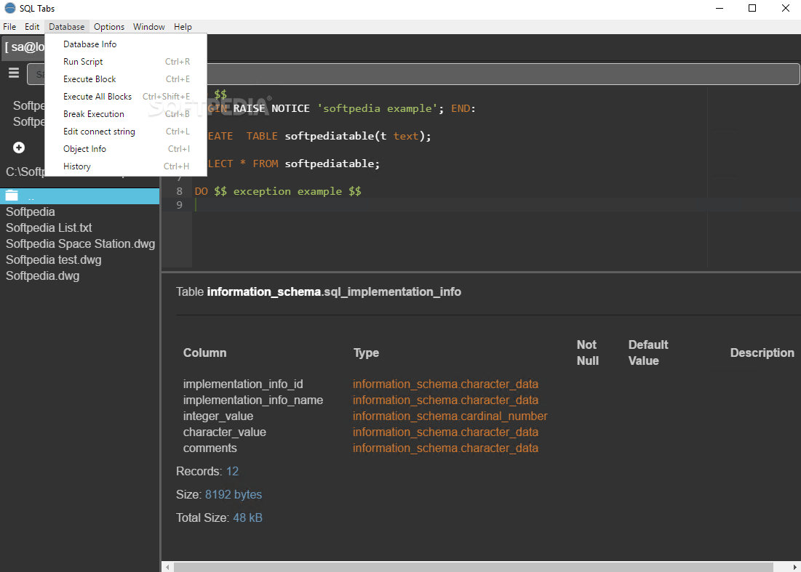
Task: Click the hamburger menu icon
Action: coord(13,73)
